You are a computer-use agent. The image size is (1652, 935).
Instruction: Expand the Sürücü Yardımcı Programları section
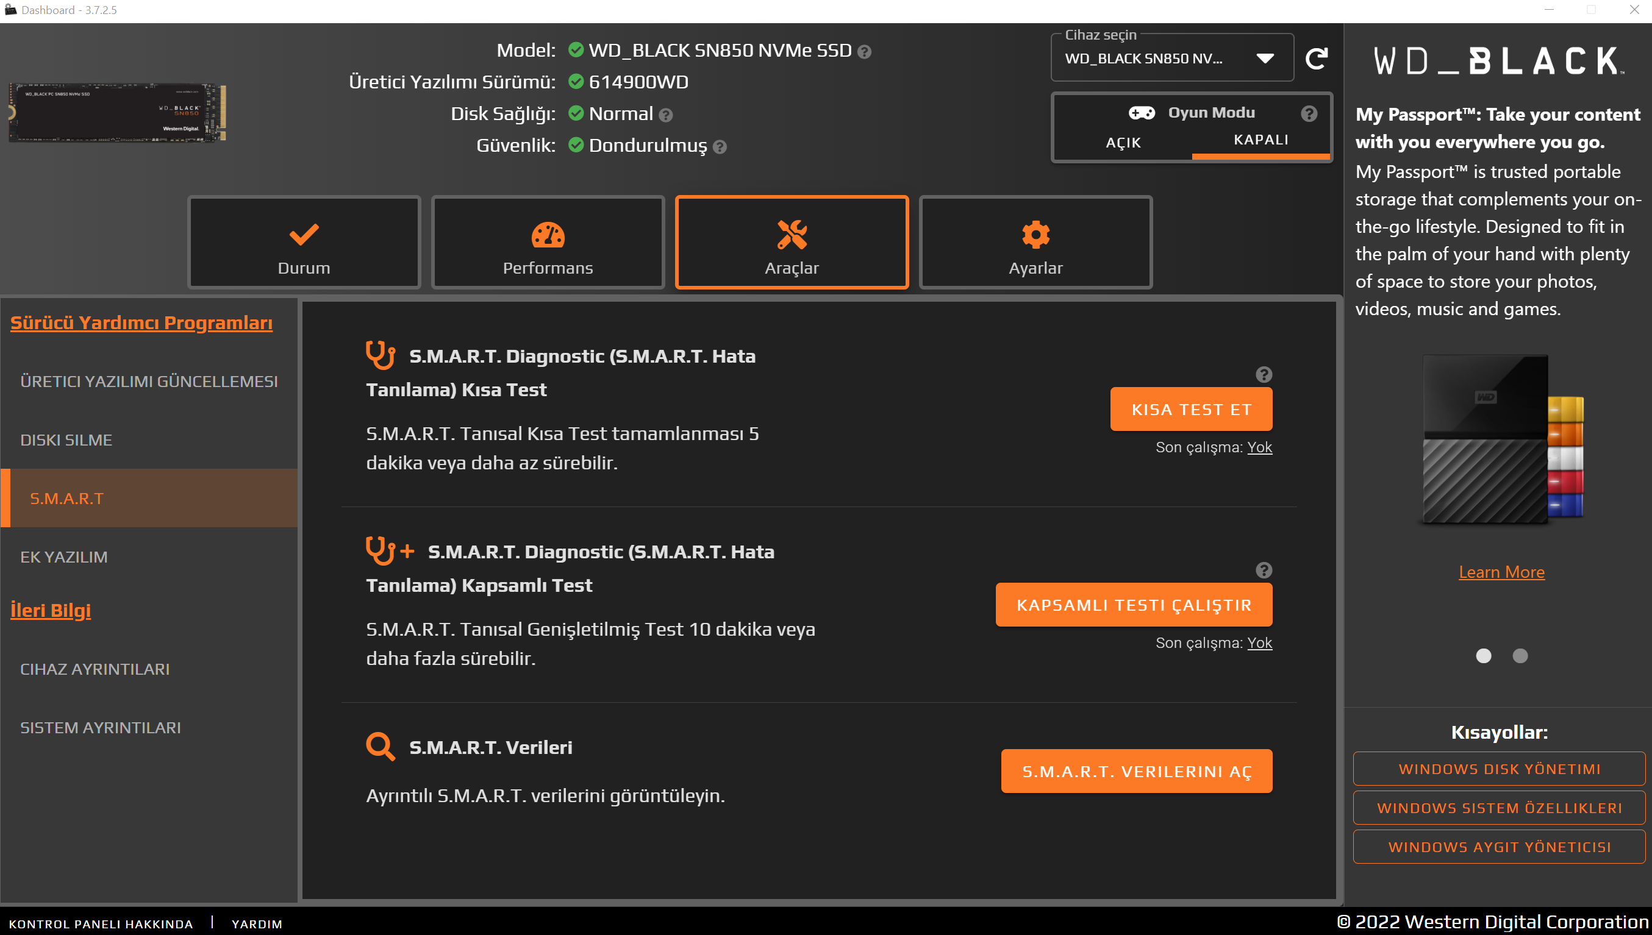pos(141,322)
